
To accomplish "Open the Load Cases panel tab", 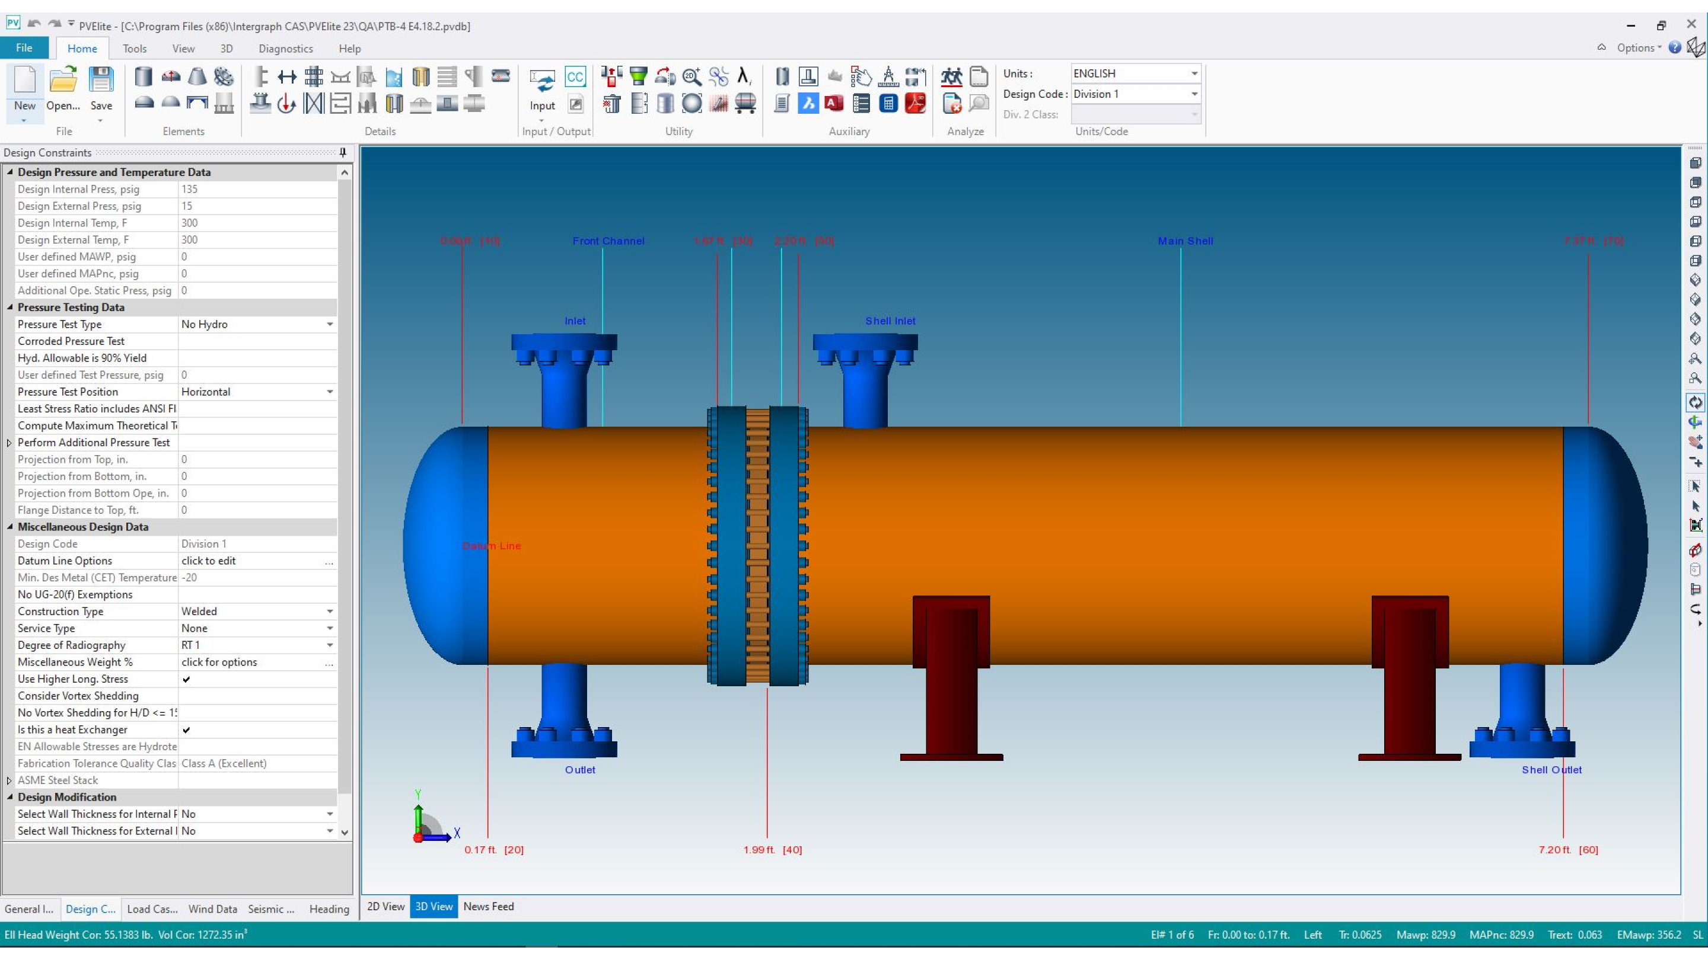I will [x=152, y=909].
